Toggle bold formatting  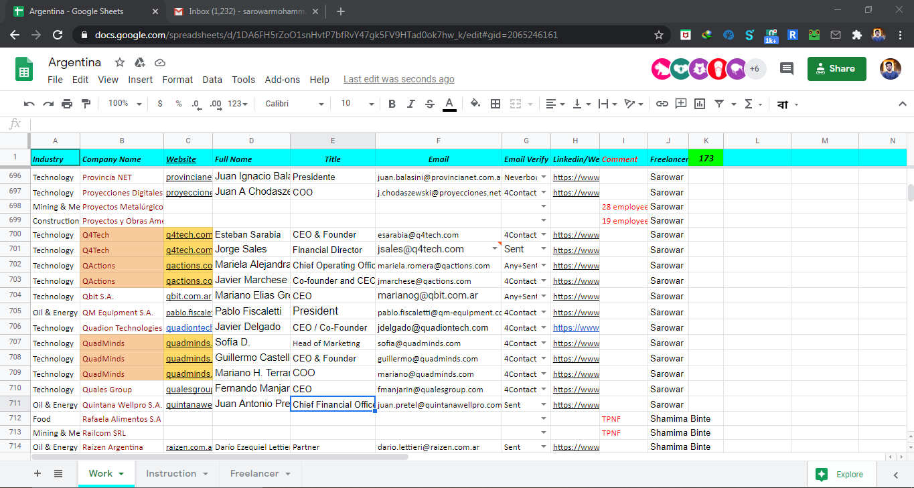click(392, 104)
